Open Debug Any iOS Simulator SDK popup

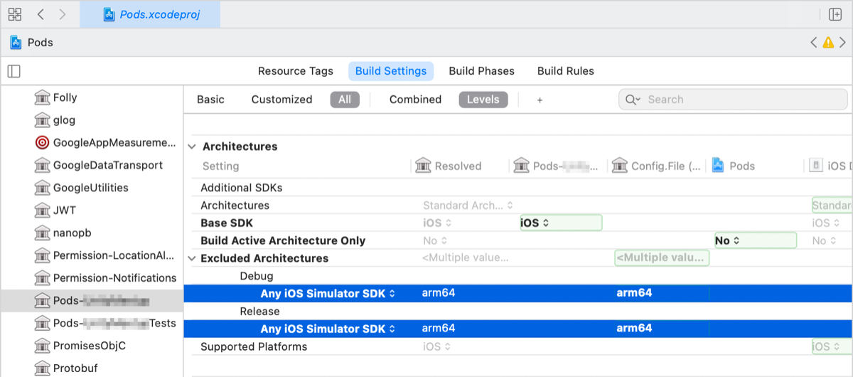pyautogui.click(x=328, y=293)
